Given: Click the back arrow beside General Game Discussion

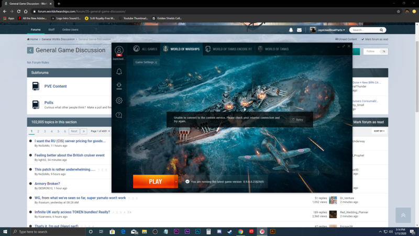Looking at the screenshot, I should (30, 50).
